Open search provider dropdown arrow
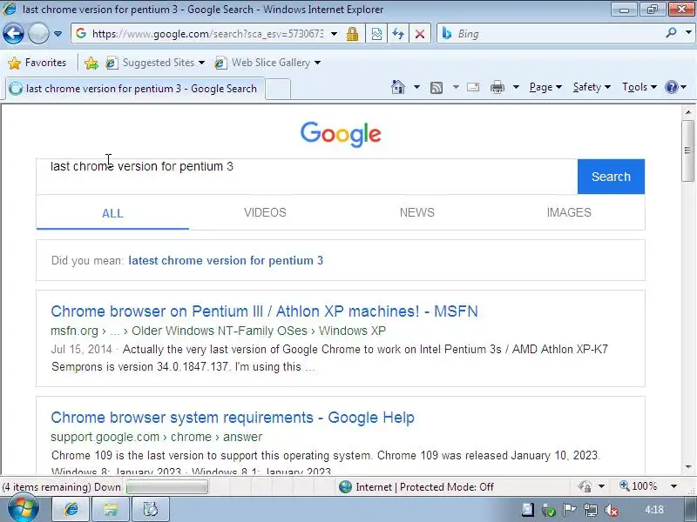Image resolution: width=697 pixels, height=522 pixels. tap(688, 32)
